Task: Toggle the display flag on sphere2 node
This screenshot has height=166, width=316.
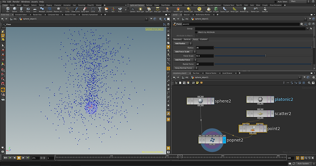Action: [212, 101]
